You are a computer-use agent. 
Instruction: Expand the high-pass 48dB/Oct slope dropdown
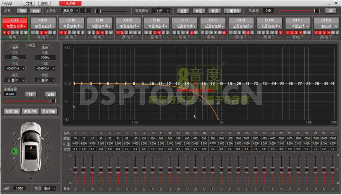coord(15,68)
